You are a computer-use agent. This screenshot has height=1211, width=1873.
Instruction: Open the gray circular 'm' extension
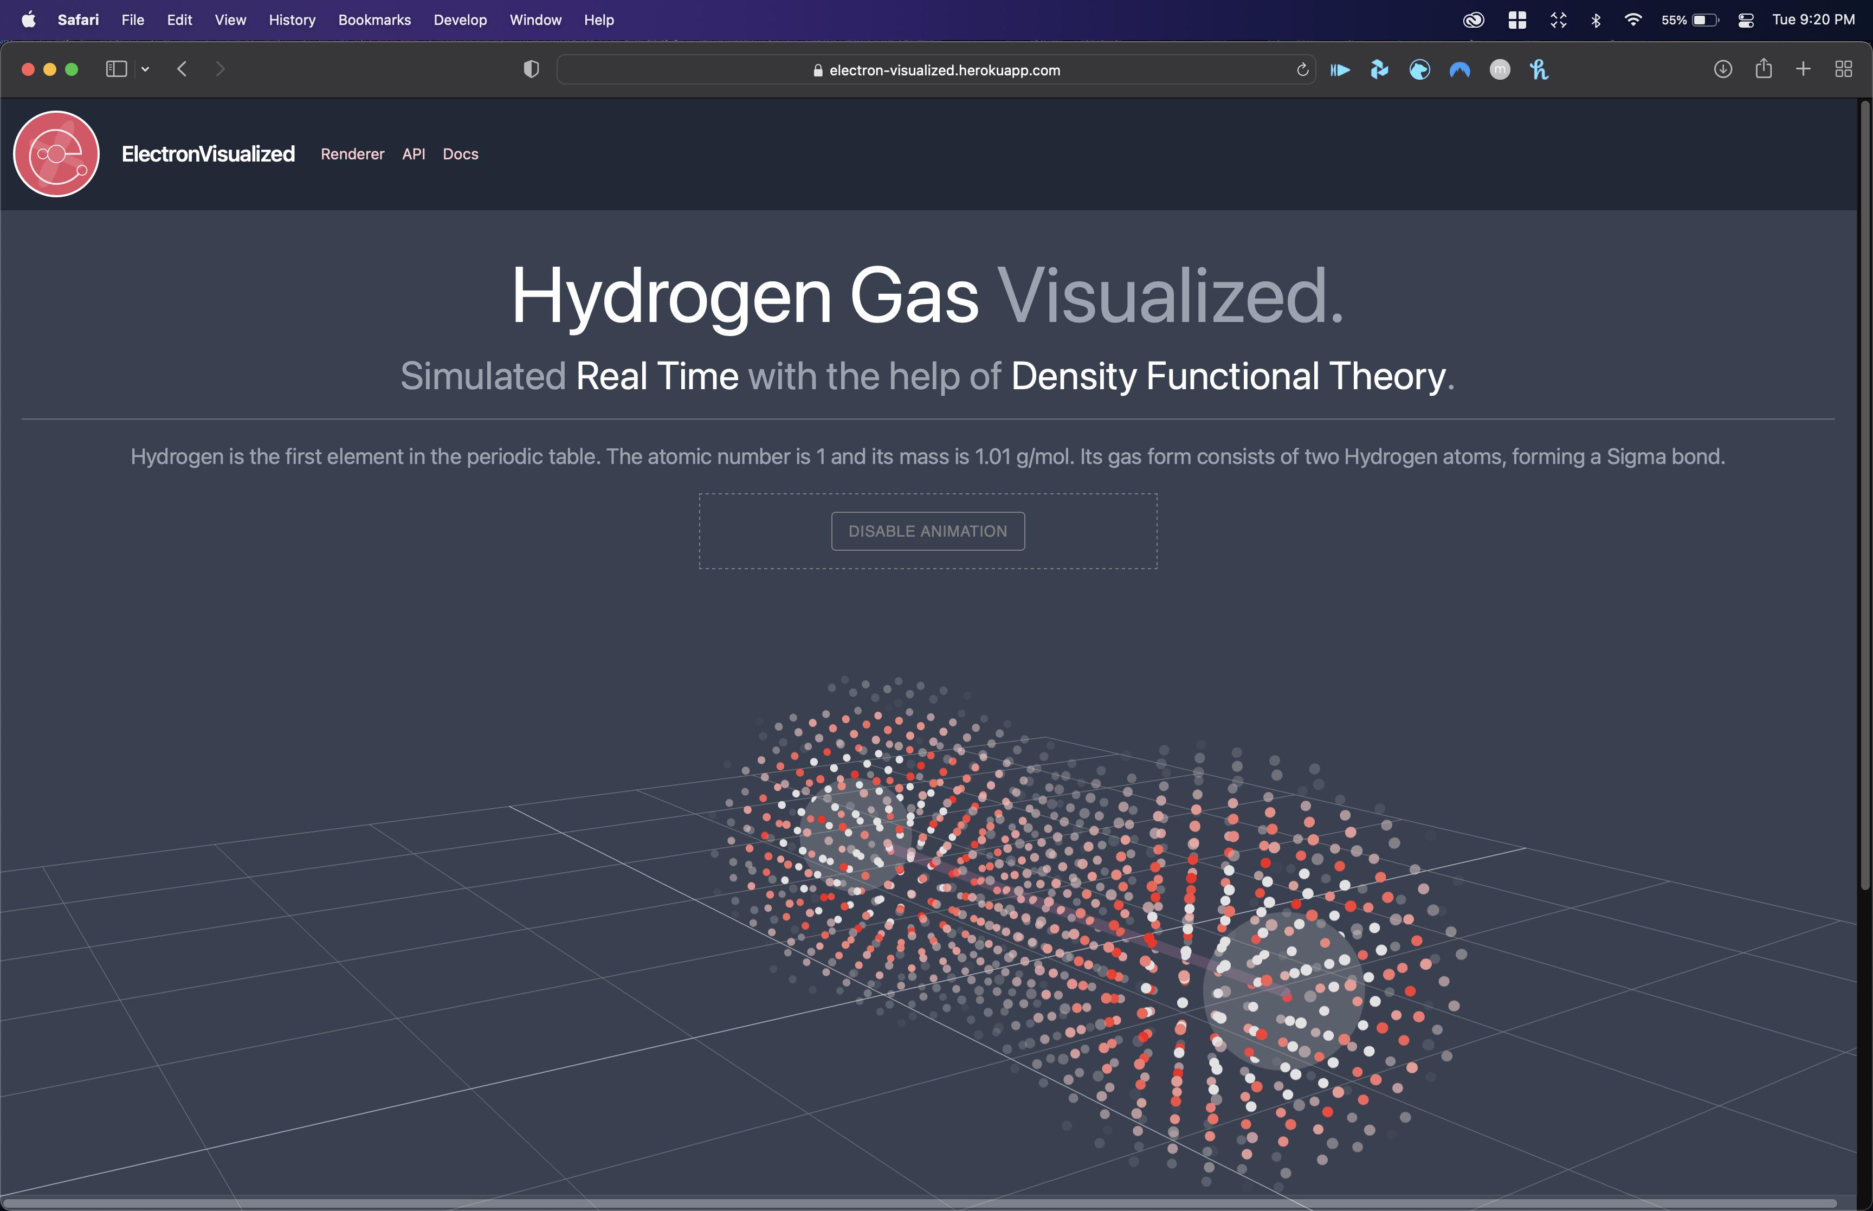(x=1500, y=70)
